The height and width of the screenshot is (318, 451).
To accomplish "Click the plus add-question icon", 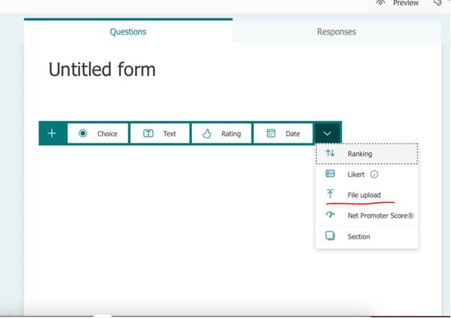I will click(52, 133).
